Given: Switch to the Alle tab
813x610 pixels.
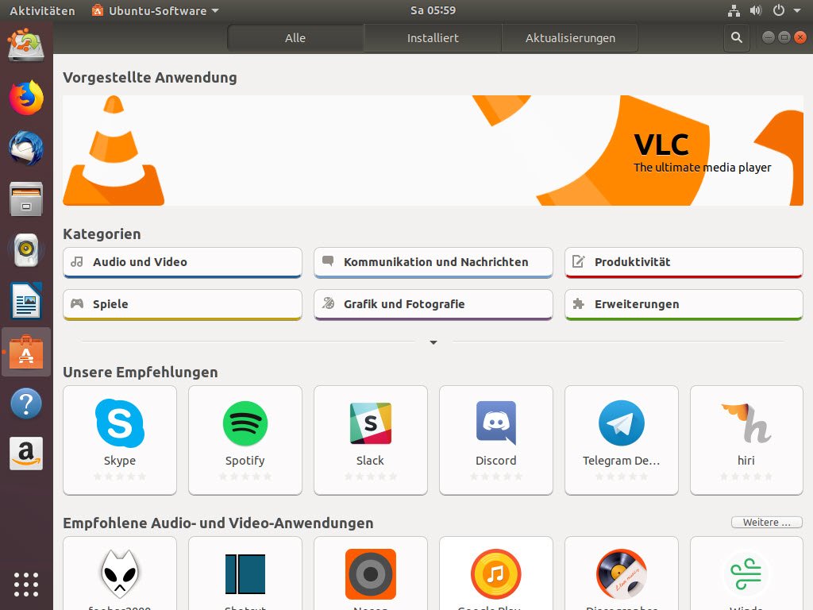Looking at the screenshot, I should (x=295, y=38).
